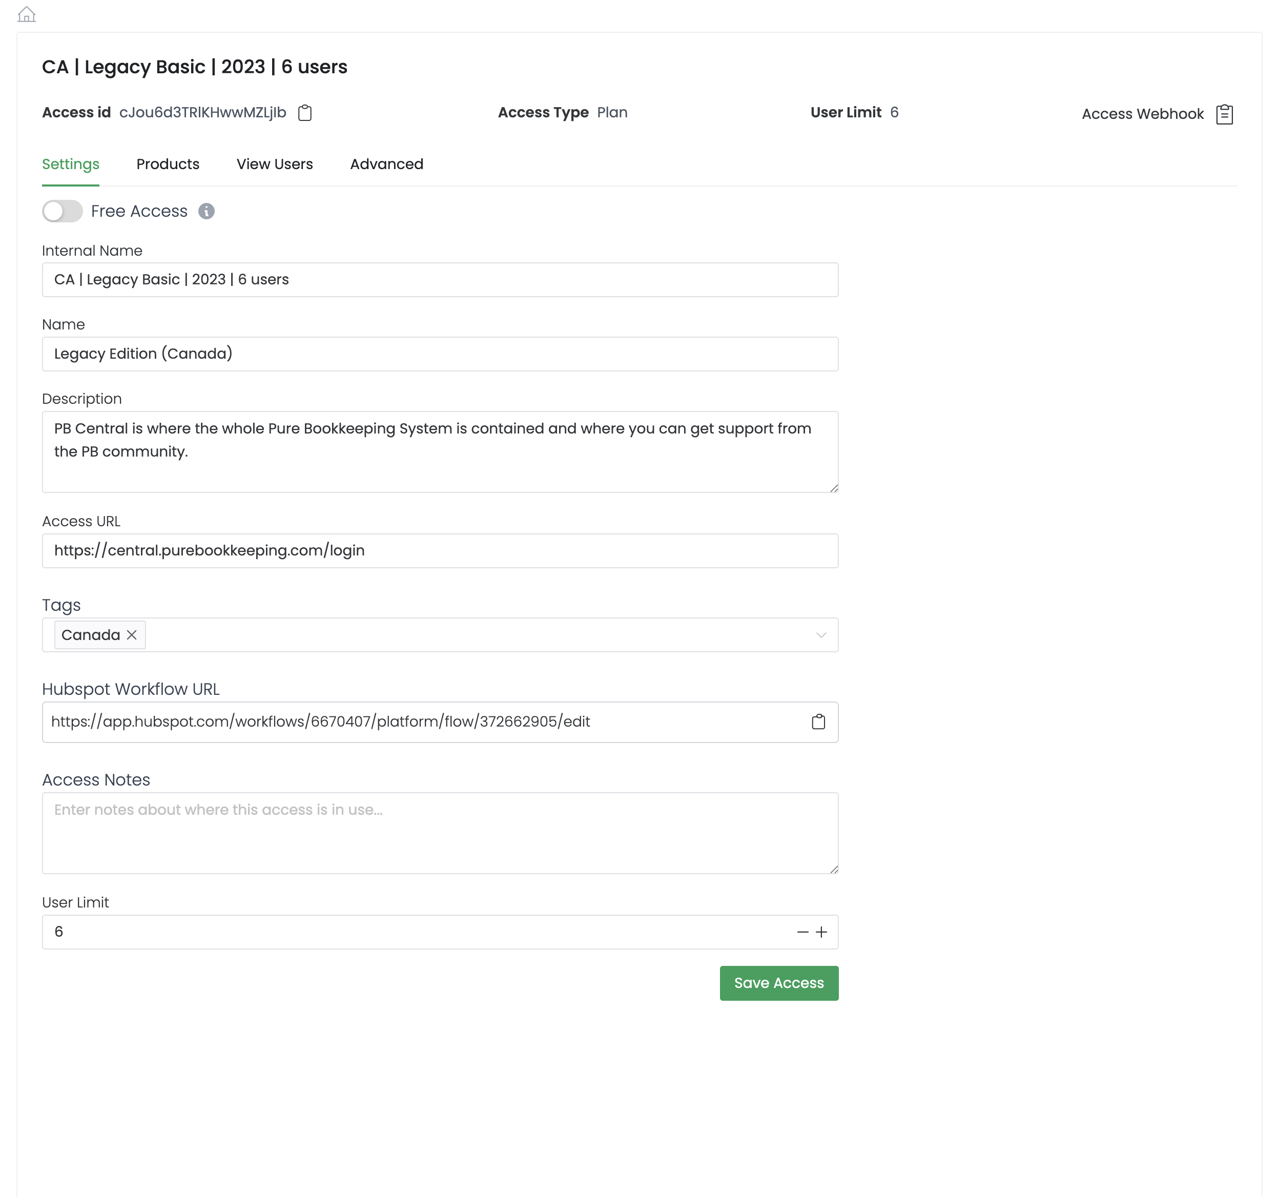Focus the Access Notes text area
Screen dimensions: 1277x1197
440,833
